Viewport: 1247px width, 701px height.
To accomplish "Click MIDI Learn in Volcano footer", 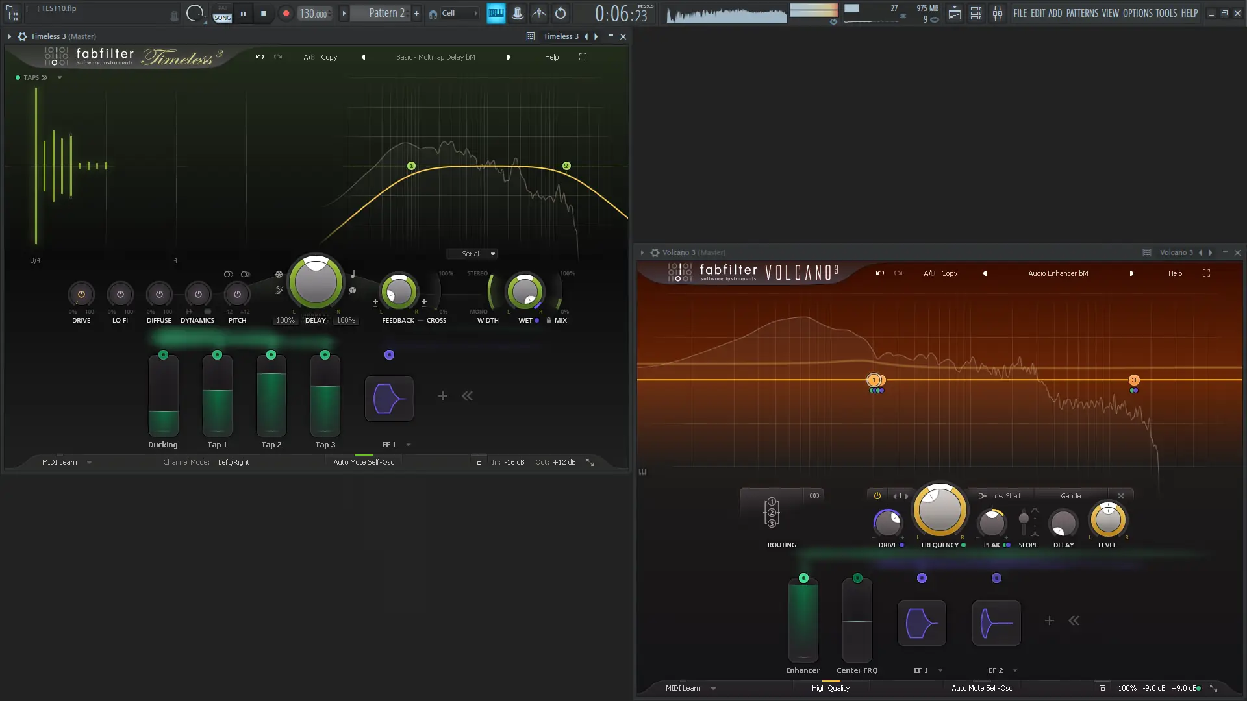I will tap(683, 688).
